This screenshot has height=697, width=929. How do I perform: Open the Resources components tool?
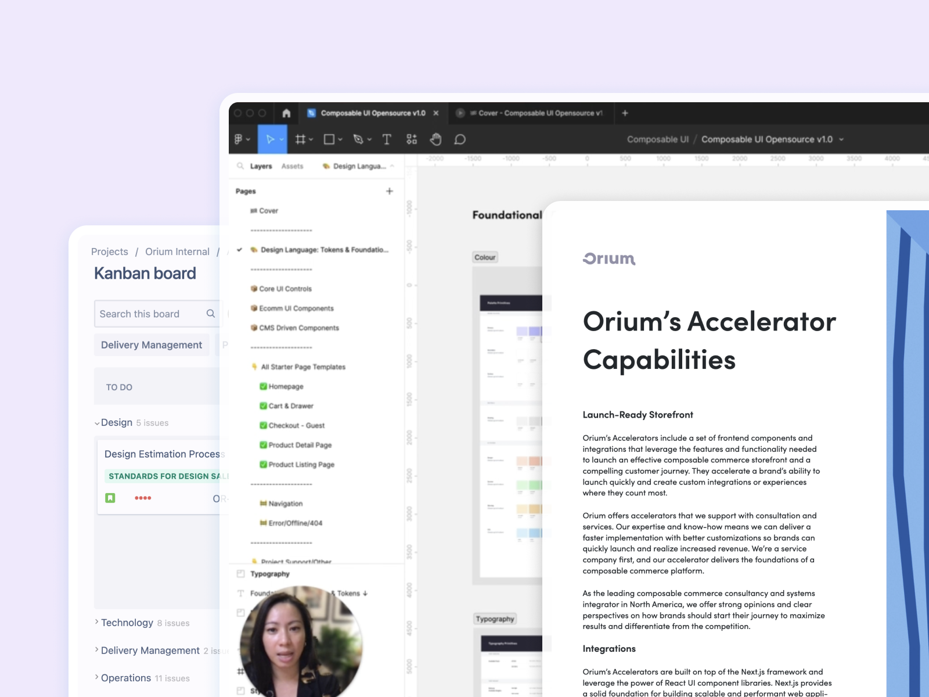[412, 139]
